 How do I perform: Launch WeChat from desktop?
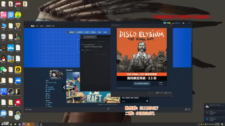[x=3, y=71]
